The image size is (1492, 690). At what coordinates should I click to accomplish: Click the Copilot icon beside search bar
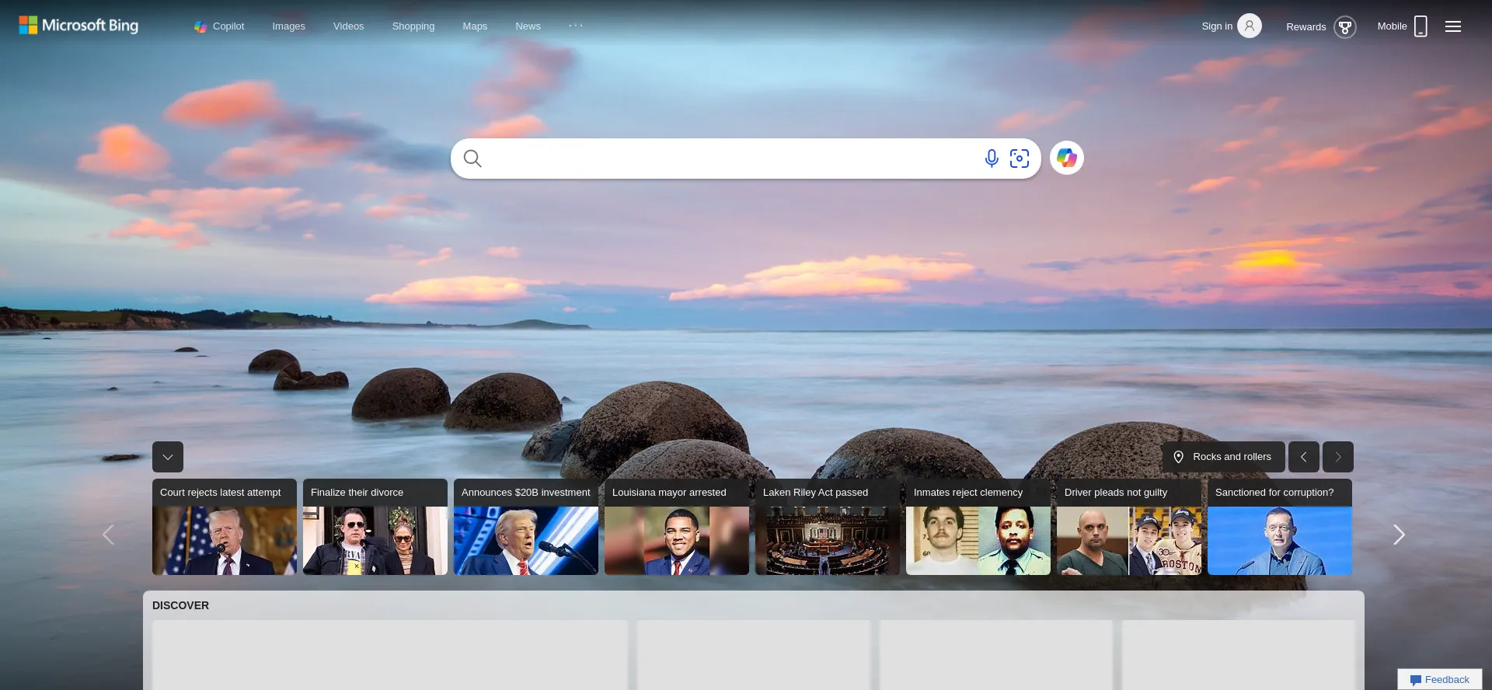point(1067,158)
